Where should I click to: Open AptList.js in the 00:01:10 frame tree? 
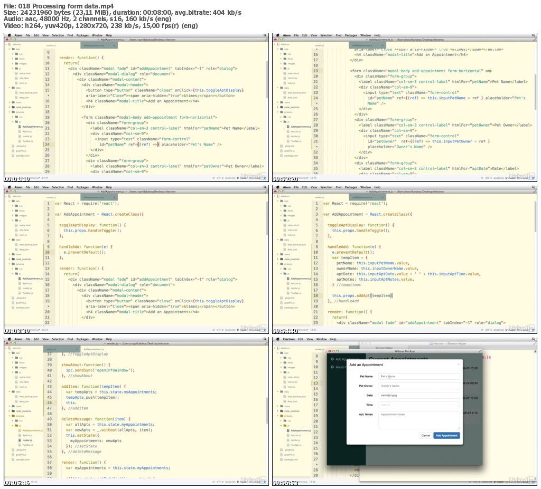coord(27,131)
